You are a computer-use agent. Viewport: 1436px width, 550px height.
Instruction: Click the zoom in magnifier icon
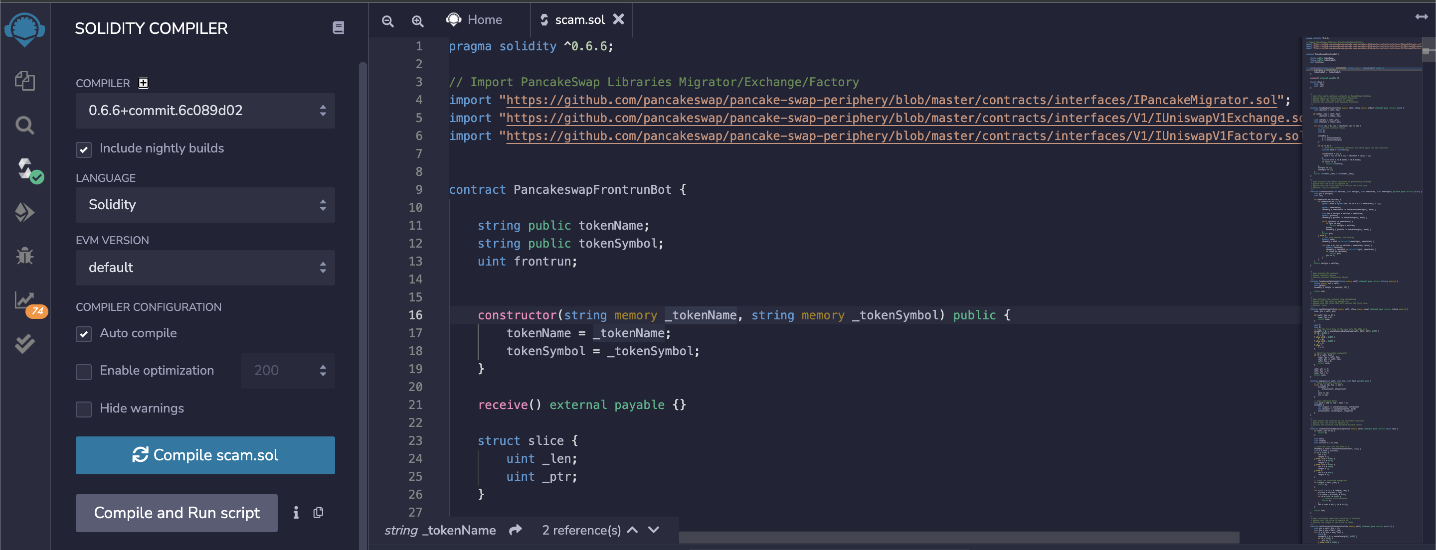tap(417, 21)
